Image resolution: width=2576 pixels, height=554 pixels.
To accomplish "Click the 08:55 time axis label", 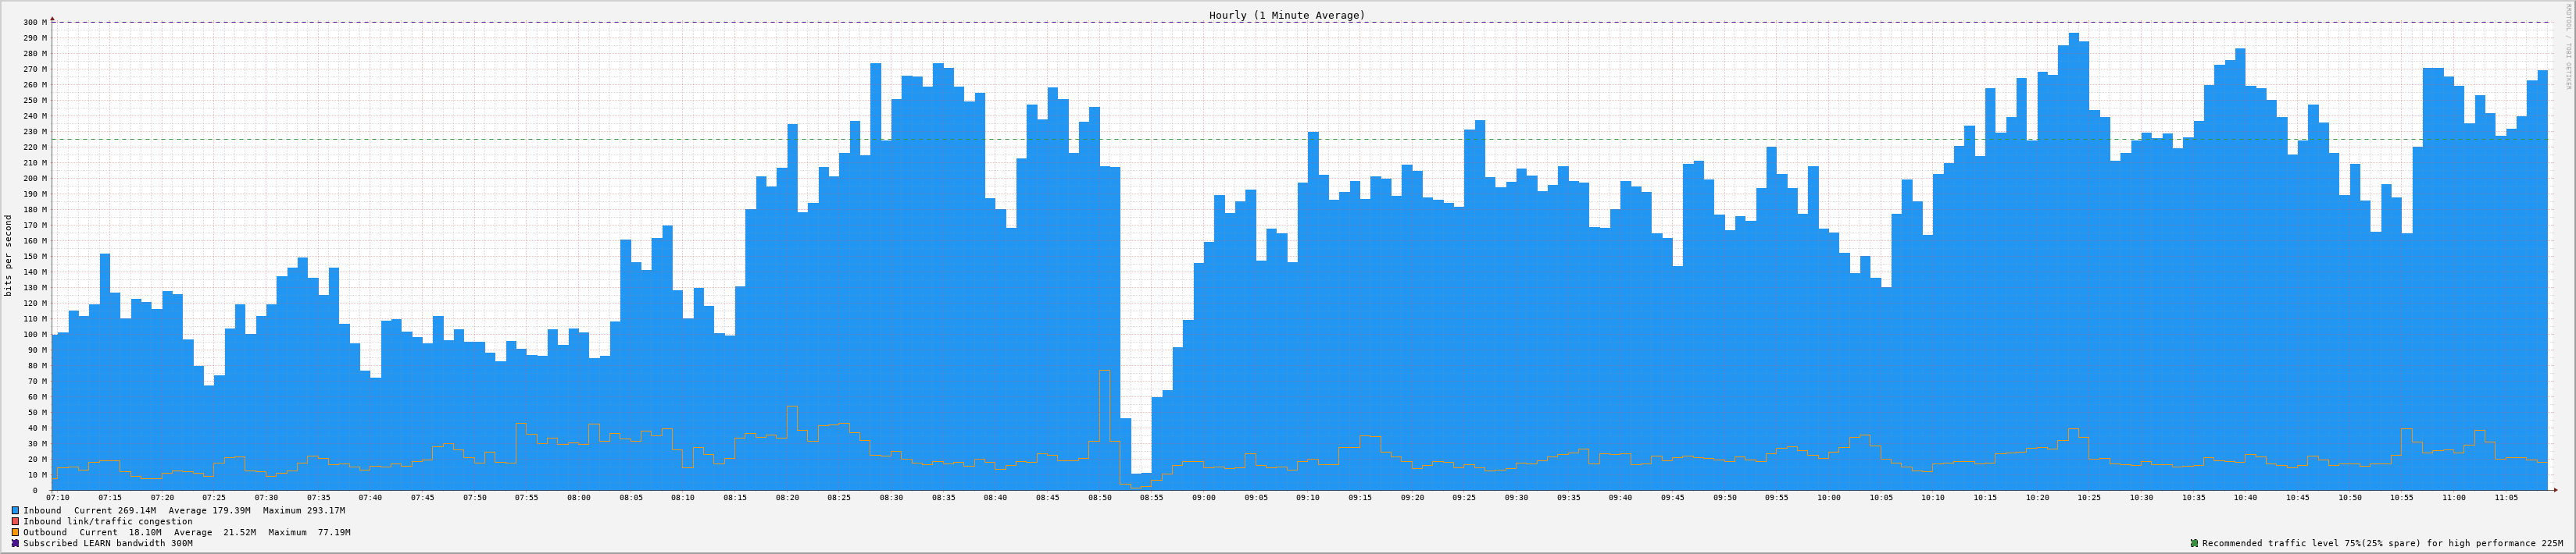I will (1152, 497).
